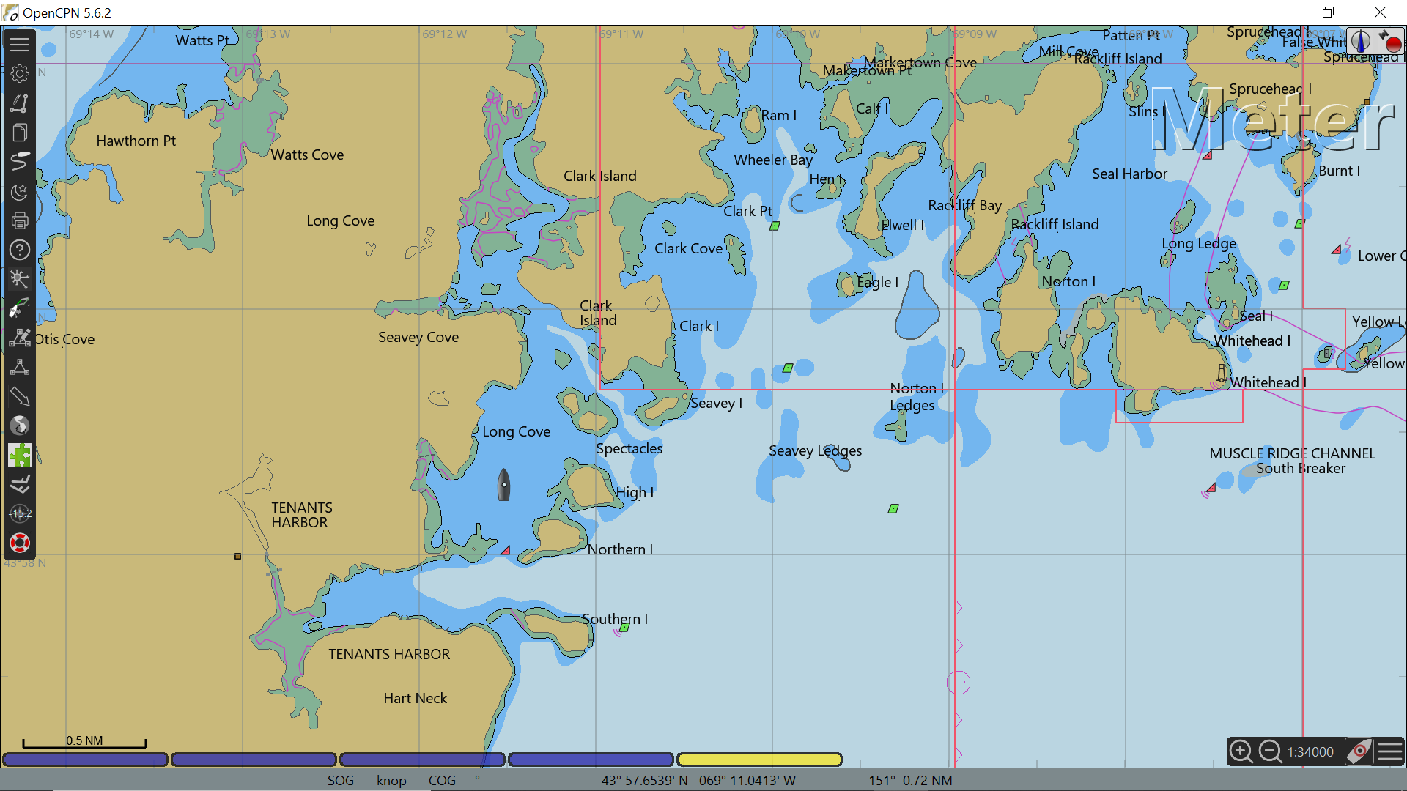Image resolution: width=1407 pixels, height=791 pixels.
Task: Click the green buoy south of Clark I
Action: [x=788, y=368]
